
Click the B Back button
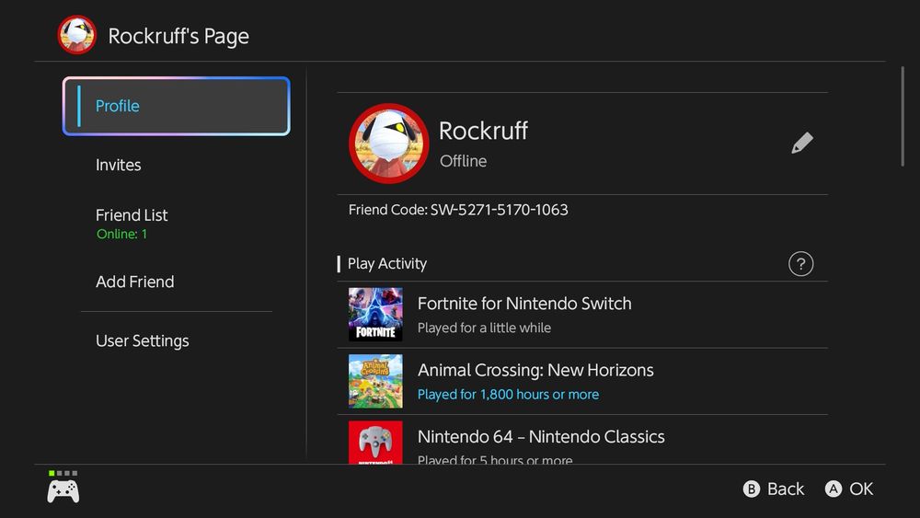pyautogui.click(x=774, y=489)
